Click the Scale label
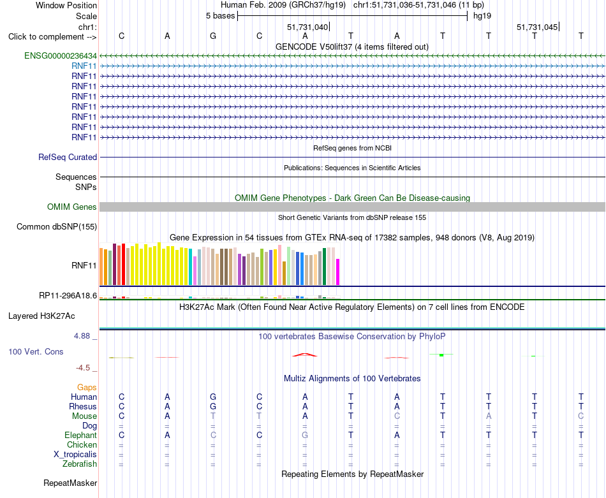Viewport: 606px width, 498px height. pyautogui.click(x=86, y=16)
